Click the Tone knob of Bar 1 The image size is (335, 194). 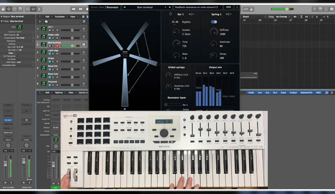(176, 44)
